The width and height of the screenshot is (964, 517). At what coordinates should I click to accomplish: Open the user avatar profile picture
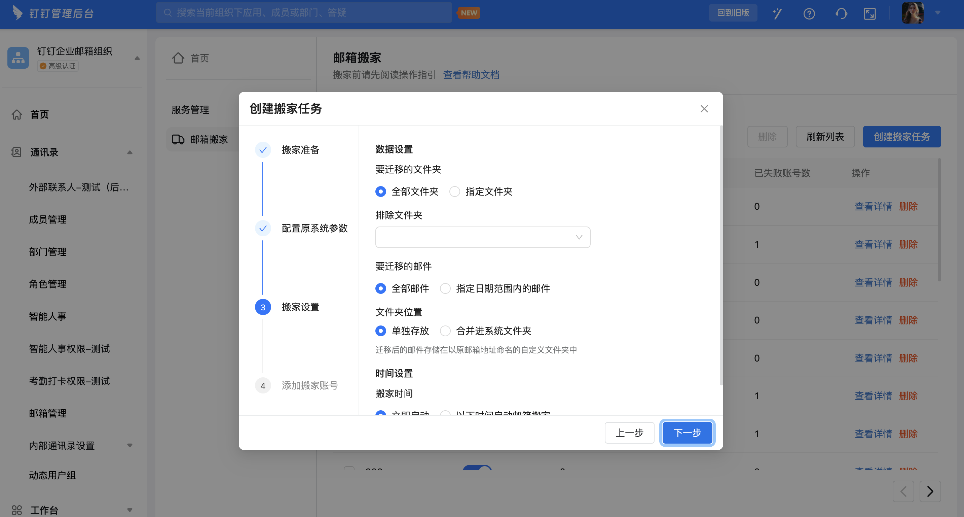(913, 13)
